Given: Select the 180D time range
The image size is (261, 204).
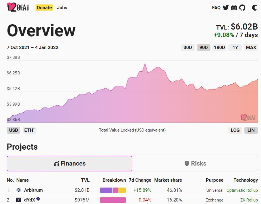Looking at the screenshot, I should (x=219, y=47).
